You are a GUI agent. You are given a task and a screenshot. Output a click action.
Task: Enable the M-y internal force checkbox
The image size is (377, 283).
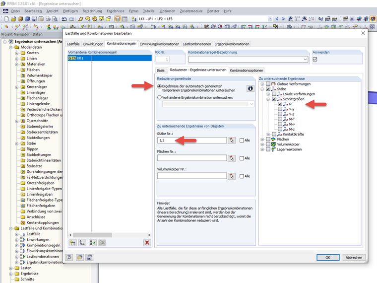[x=280, y=124]
